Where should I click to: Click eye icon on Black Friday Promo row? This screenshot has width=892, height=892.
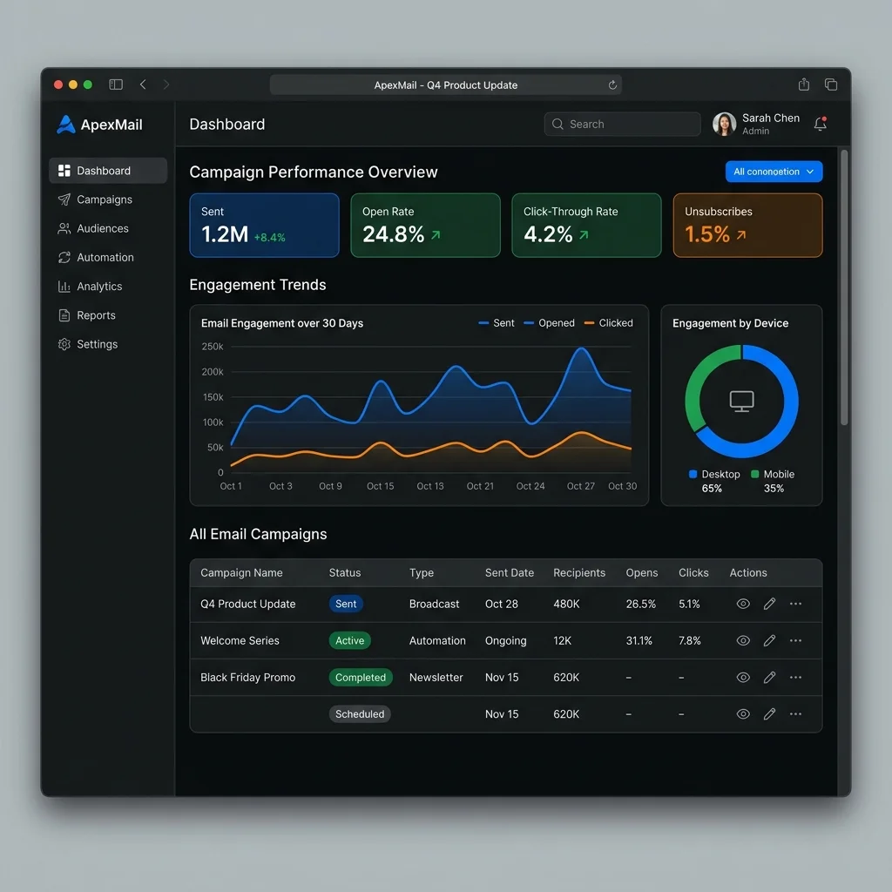pos(743,677)
